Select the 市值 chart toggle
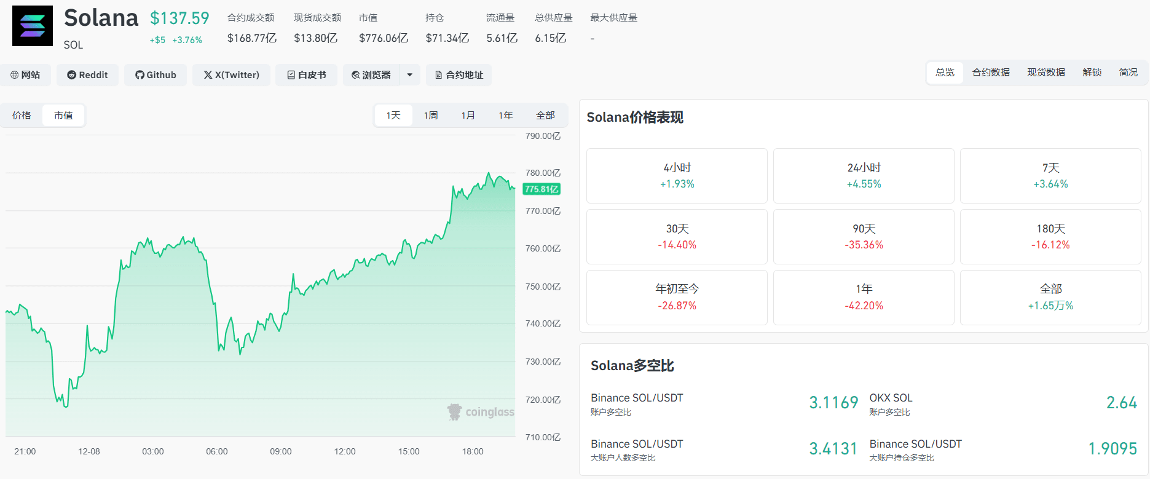Image resolution: width=1150 pixels, height=479 pixels. (x=63, y=116)
